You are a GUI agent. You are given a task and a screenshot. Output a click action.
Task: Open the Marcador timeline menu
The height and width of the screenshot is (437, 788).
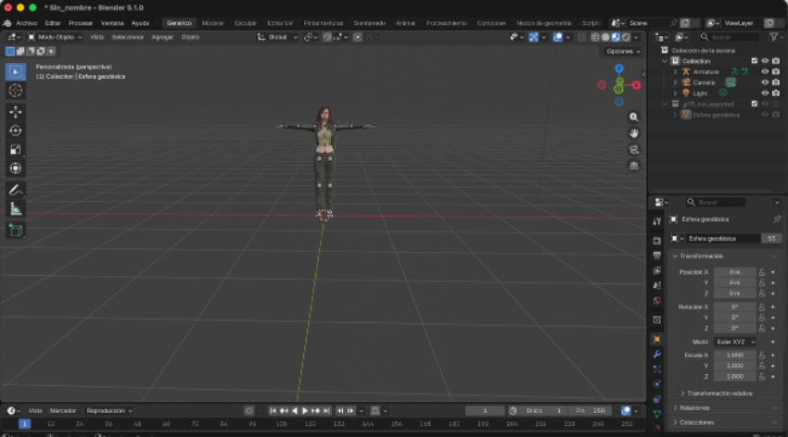pyautogui.click(x=63, y=410)
